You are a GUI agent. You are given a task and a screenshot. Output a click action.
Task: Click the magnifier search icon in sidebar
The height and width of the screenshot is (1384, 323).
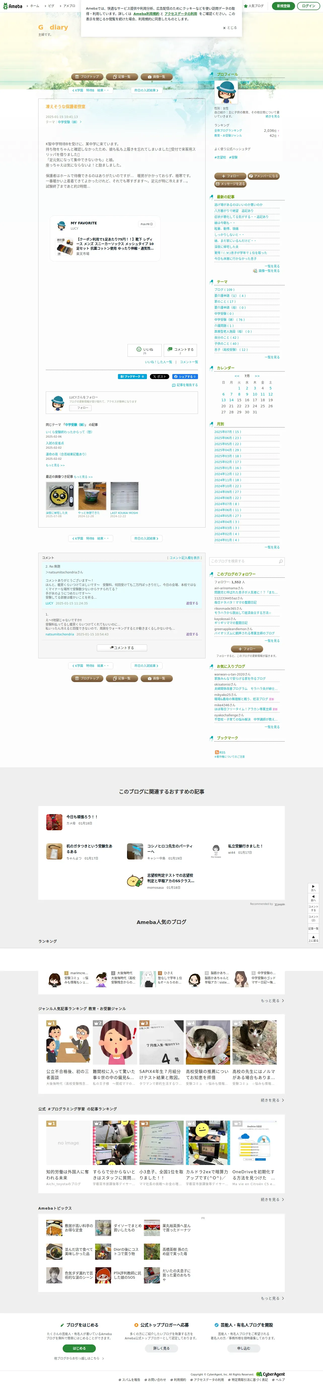281,562
